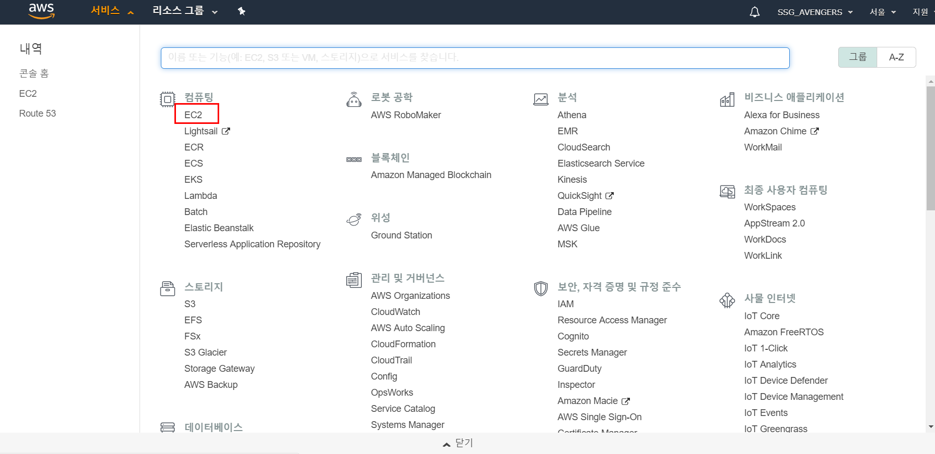Click the AWS logo
The image size is (935, 454).
(42, 11)
